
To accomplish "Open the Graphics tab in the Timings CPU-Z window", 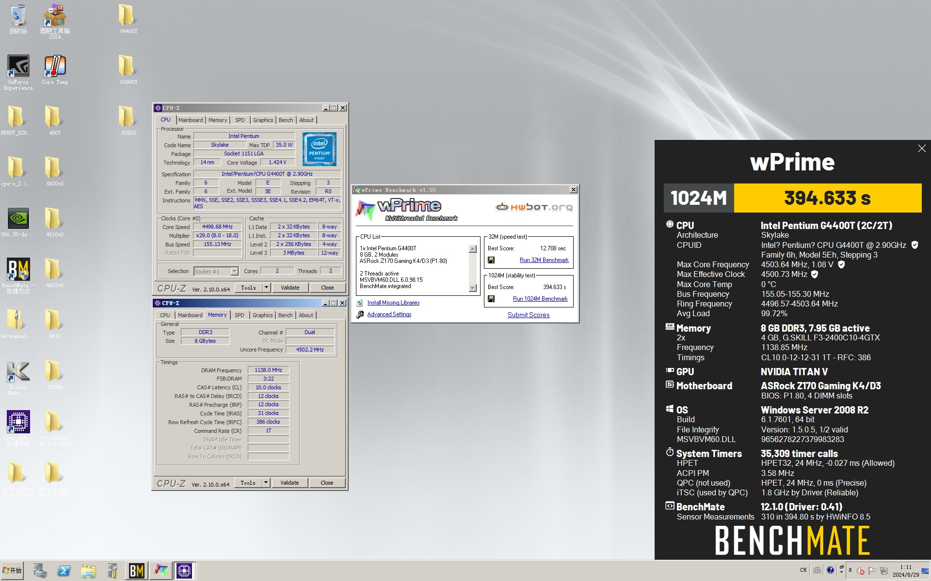I will [263, 315].
